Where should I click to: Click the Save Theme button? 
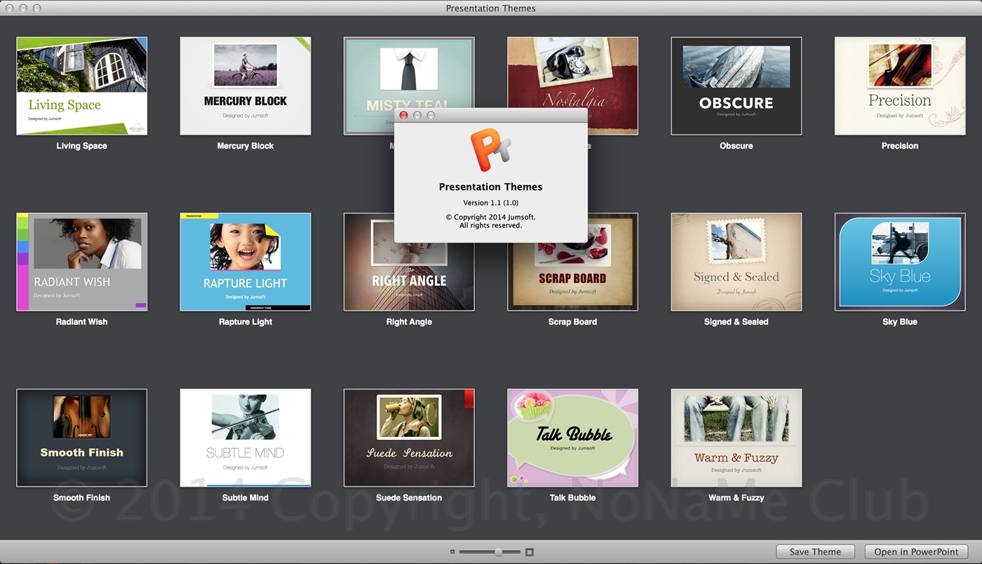(815, 552)
